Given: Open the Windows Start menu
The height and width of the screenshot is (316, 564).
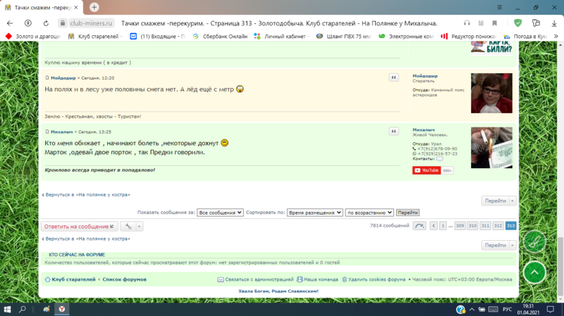Looking at the screenshot, I should tap(7, 309).
